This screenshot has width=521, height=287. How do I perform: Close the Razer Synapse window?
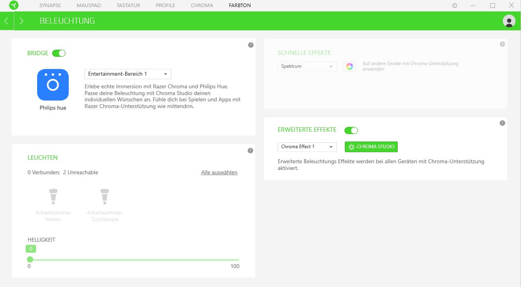[x=512, y=6]
